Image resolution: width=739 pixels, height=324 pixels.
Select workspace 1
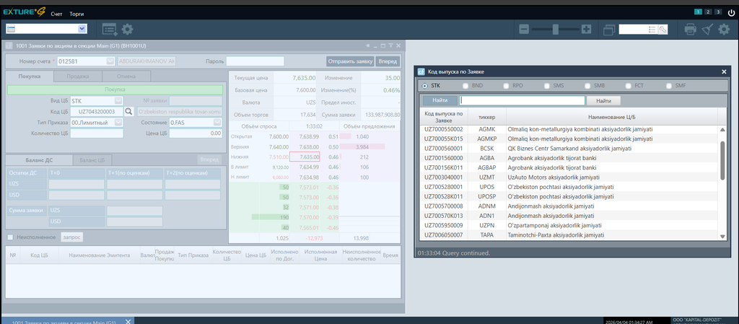pos(698,12)
